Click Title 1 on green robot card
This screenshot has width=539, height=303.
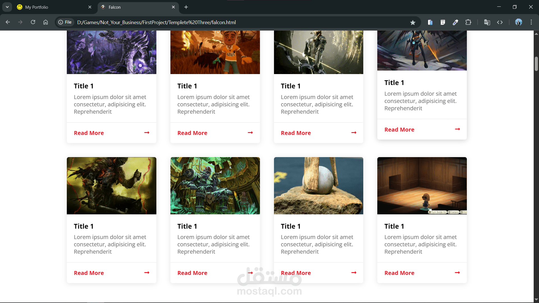(187, 226)
